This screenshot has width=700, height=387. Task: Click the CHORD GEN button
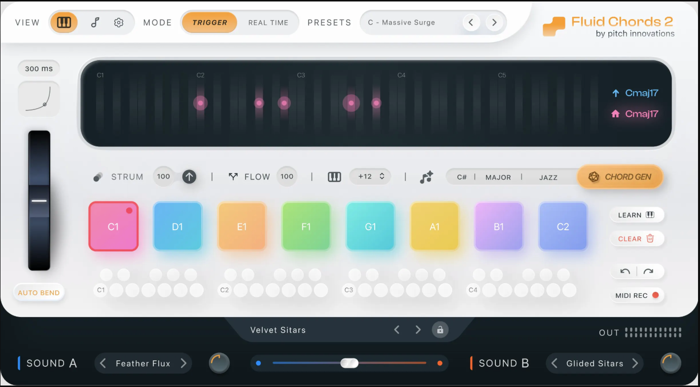[x=620, y=176]
